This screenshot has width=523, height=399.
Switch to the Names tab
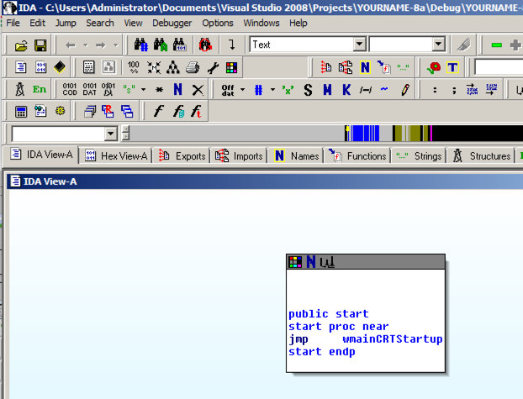[296, 155]
